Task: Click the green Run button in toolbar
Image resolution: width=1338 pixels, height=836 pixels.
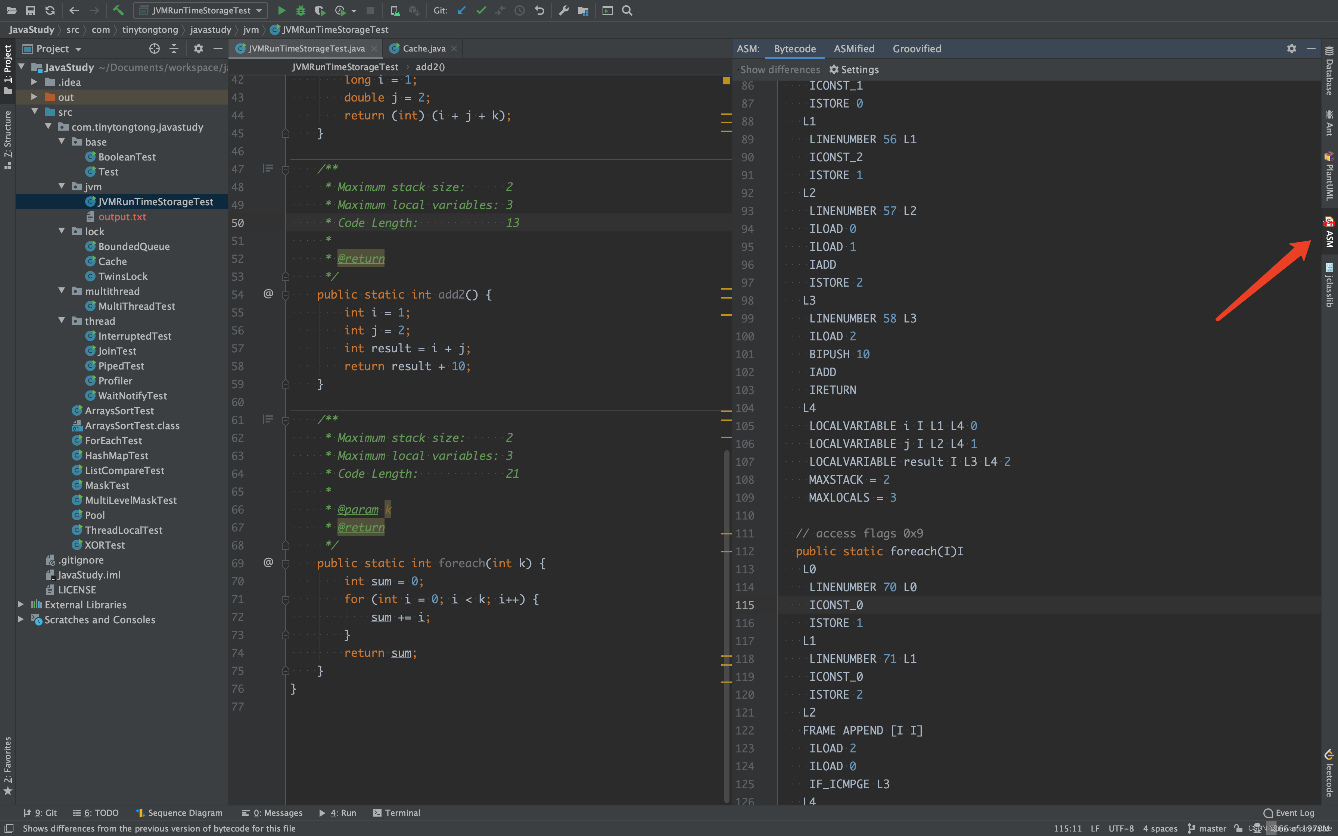Action: point(281,10)
